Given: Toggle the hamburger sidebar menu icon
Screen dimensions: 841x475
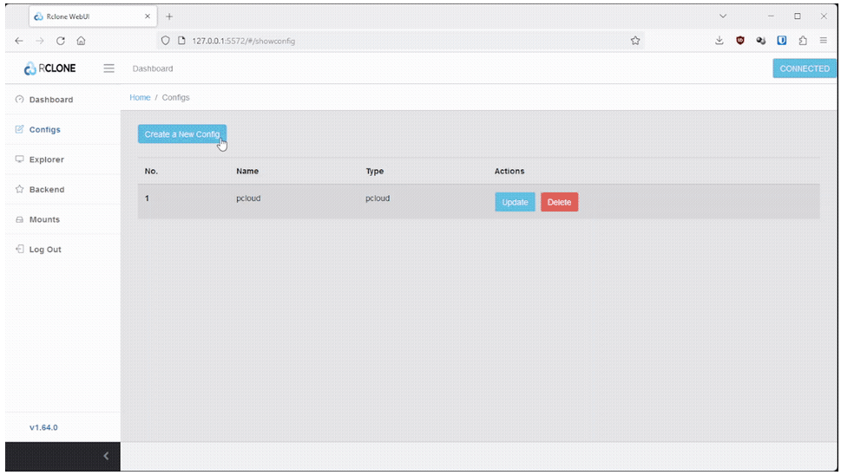Looking at the screenshot, I should tap(109, 68).
